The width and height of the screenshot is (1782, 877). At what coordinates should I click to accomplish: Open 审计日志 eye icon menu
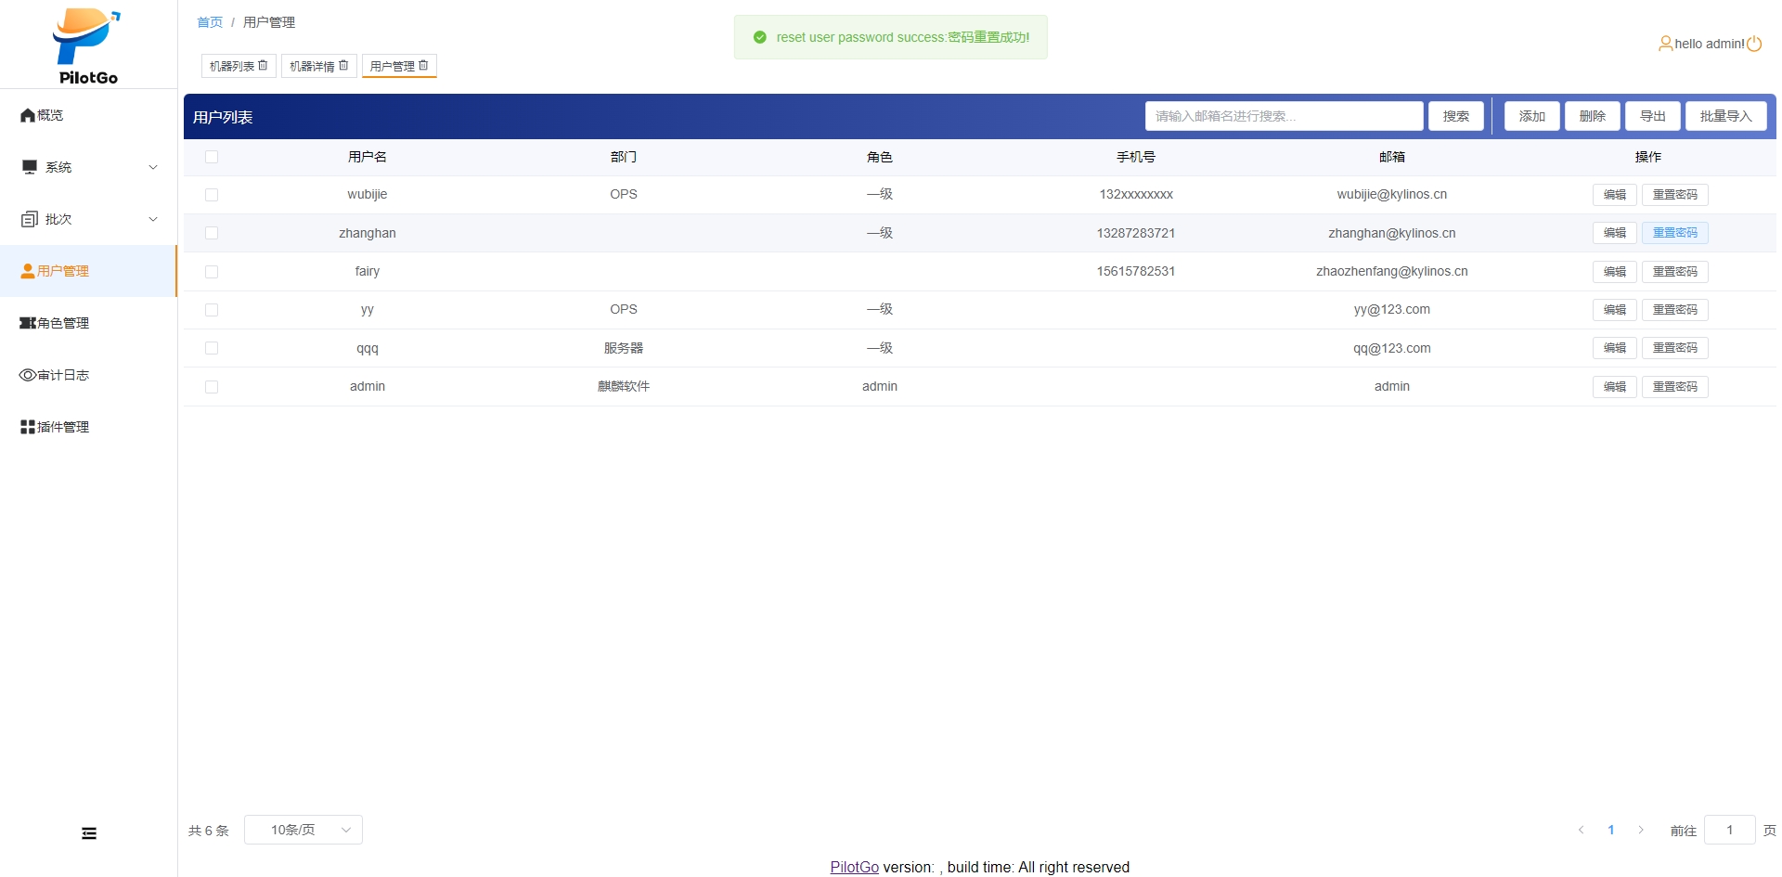(x=28, y=375)
